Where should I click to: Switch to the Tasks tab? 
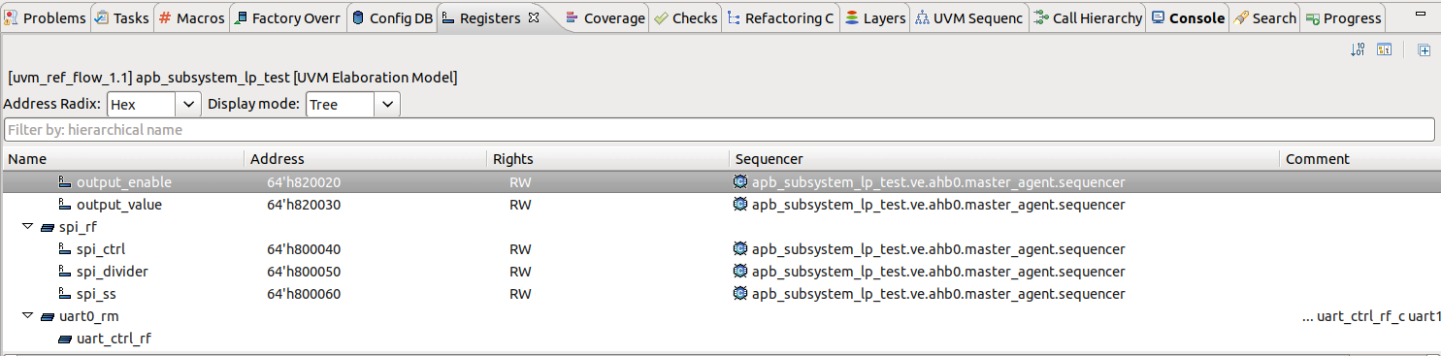[121, 17]
